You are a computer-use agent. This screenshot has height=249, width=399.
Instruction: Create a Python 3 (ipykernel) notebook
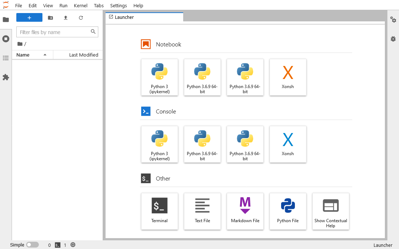[160, 77]
